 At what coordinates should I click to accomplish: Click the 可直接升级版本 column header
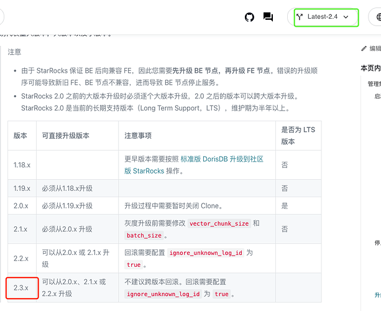coord(65,136)
